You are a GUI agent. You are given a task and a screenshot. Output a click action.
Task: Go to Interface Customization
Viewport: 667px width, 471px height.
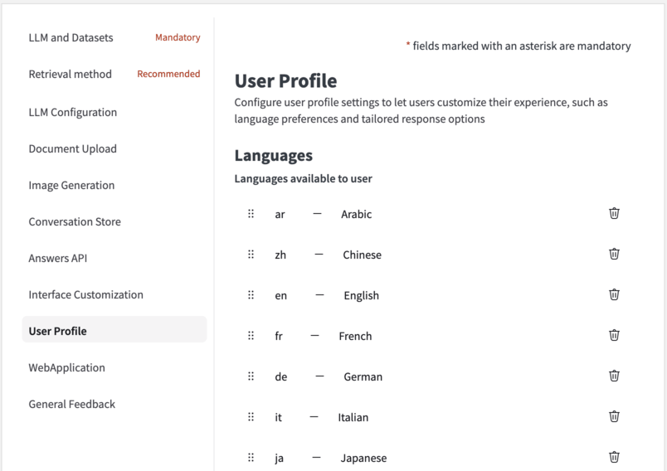pos(86,295)
